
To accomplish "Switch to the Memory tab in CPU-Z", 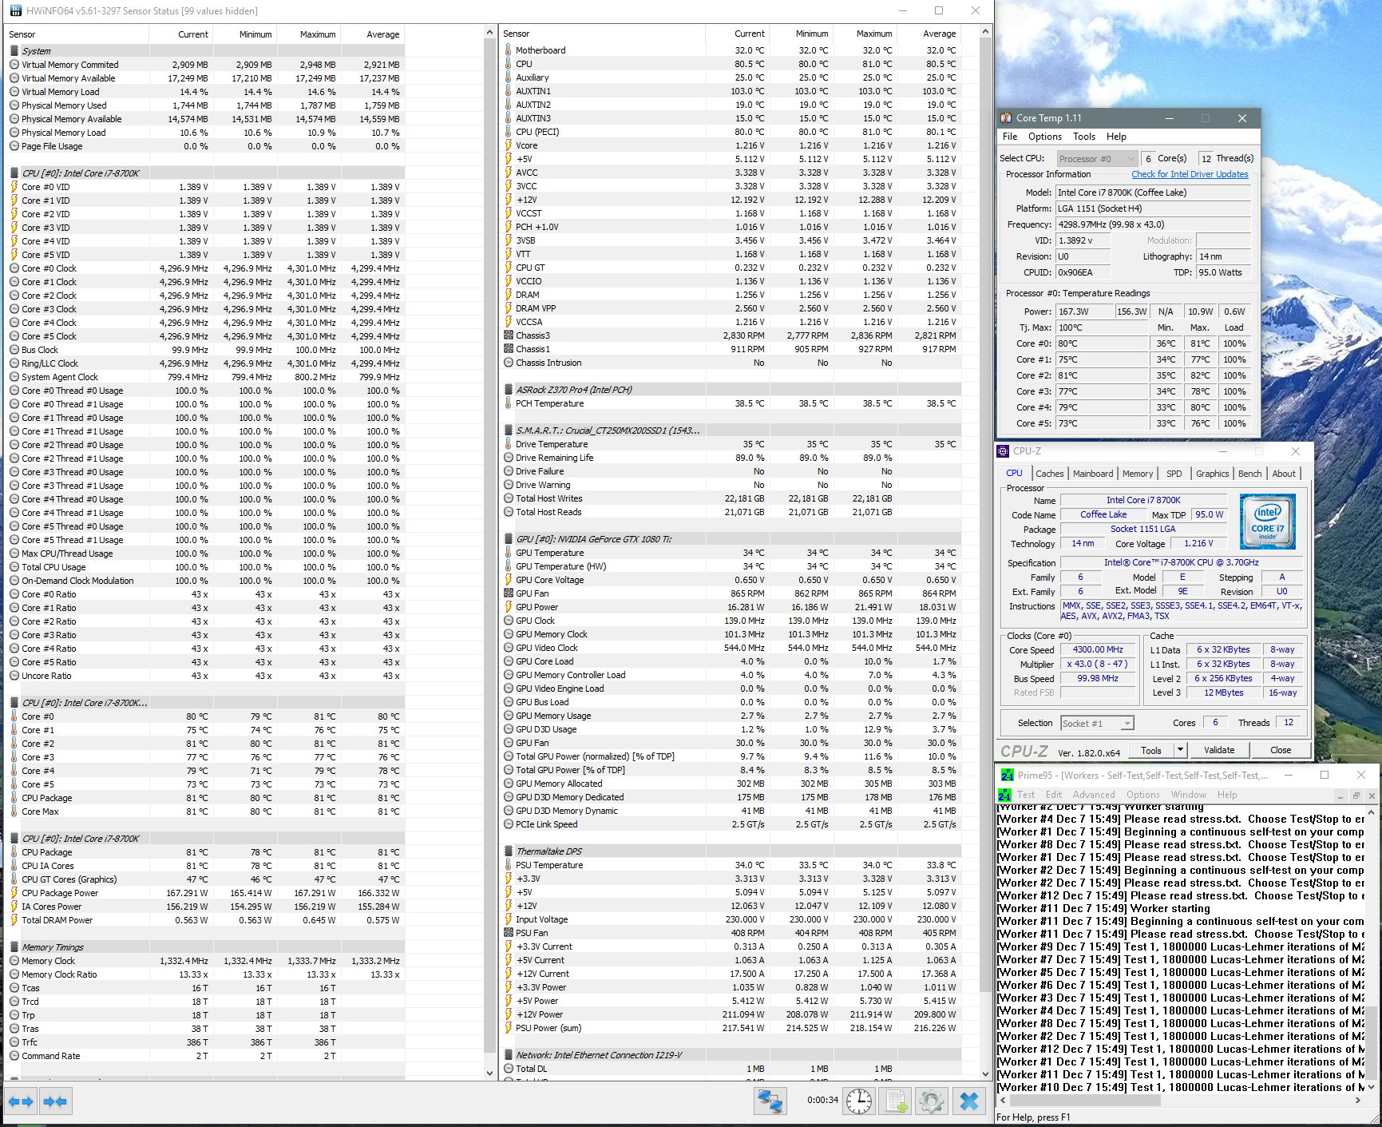I will (1138, 474).
